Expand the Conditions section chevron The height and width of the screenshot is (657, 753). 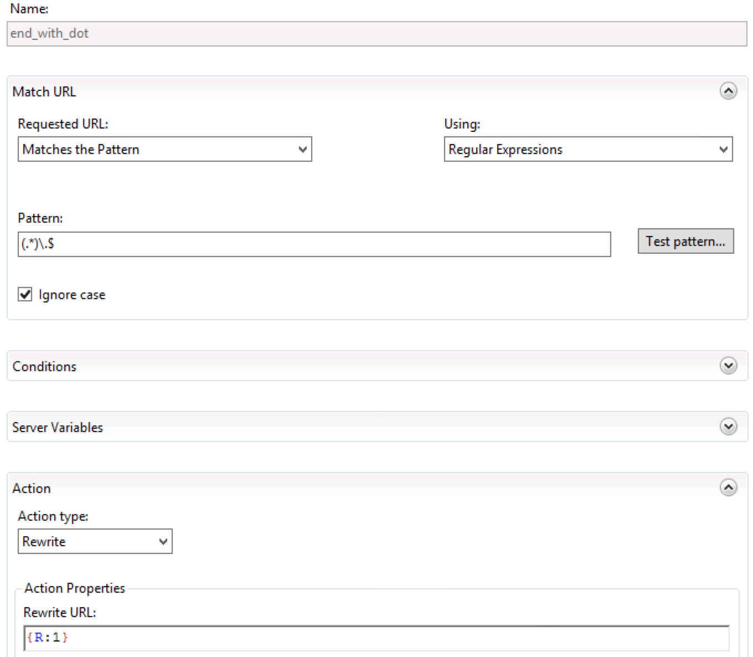728,366
